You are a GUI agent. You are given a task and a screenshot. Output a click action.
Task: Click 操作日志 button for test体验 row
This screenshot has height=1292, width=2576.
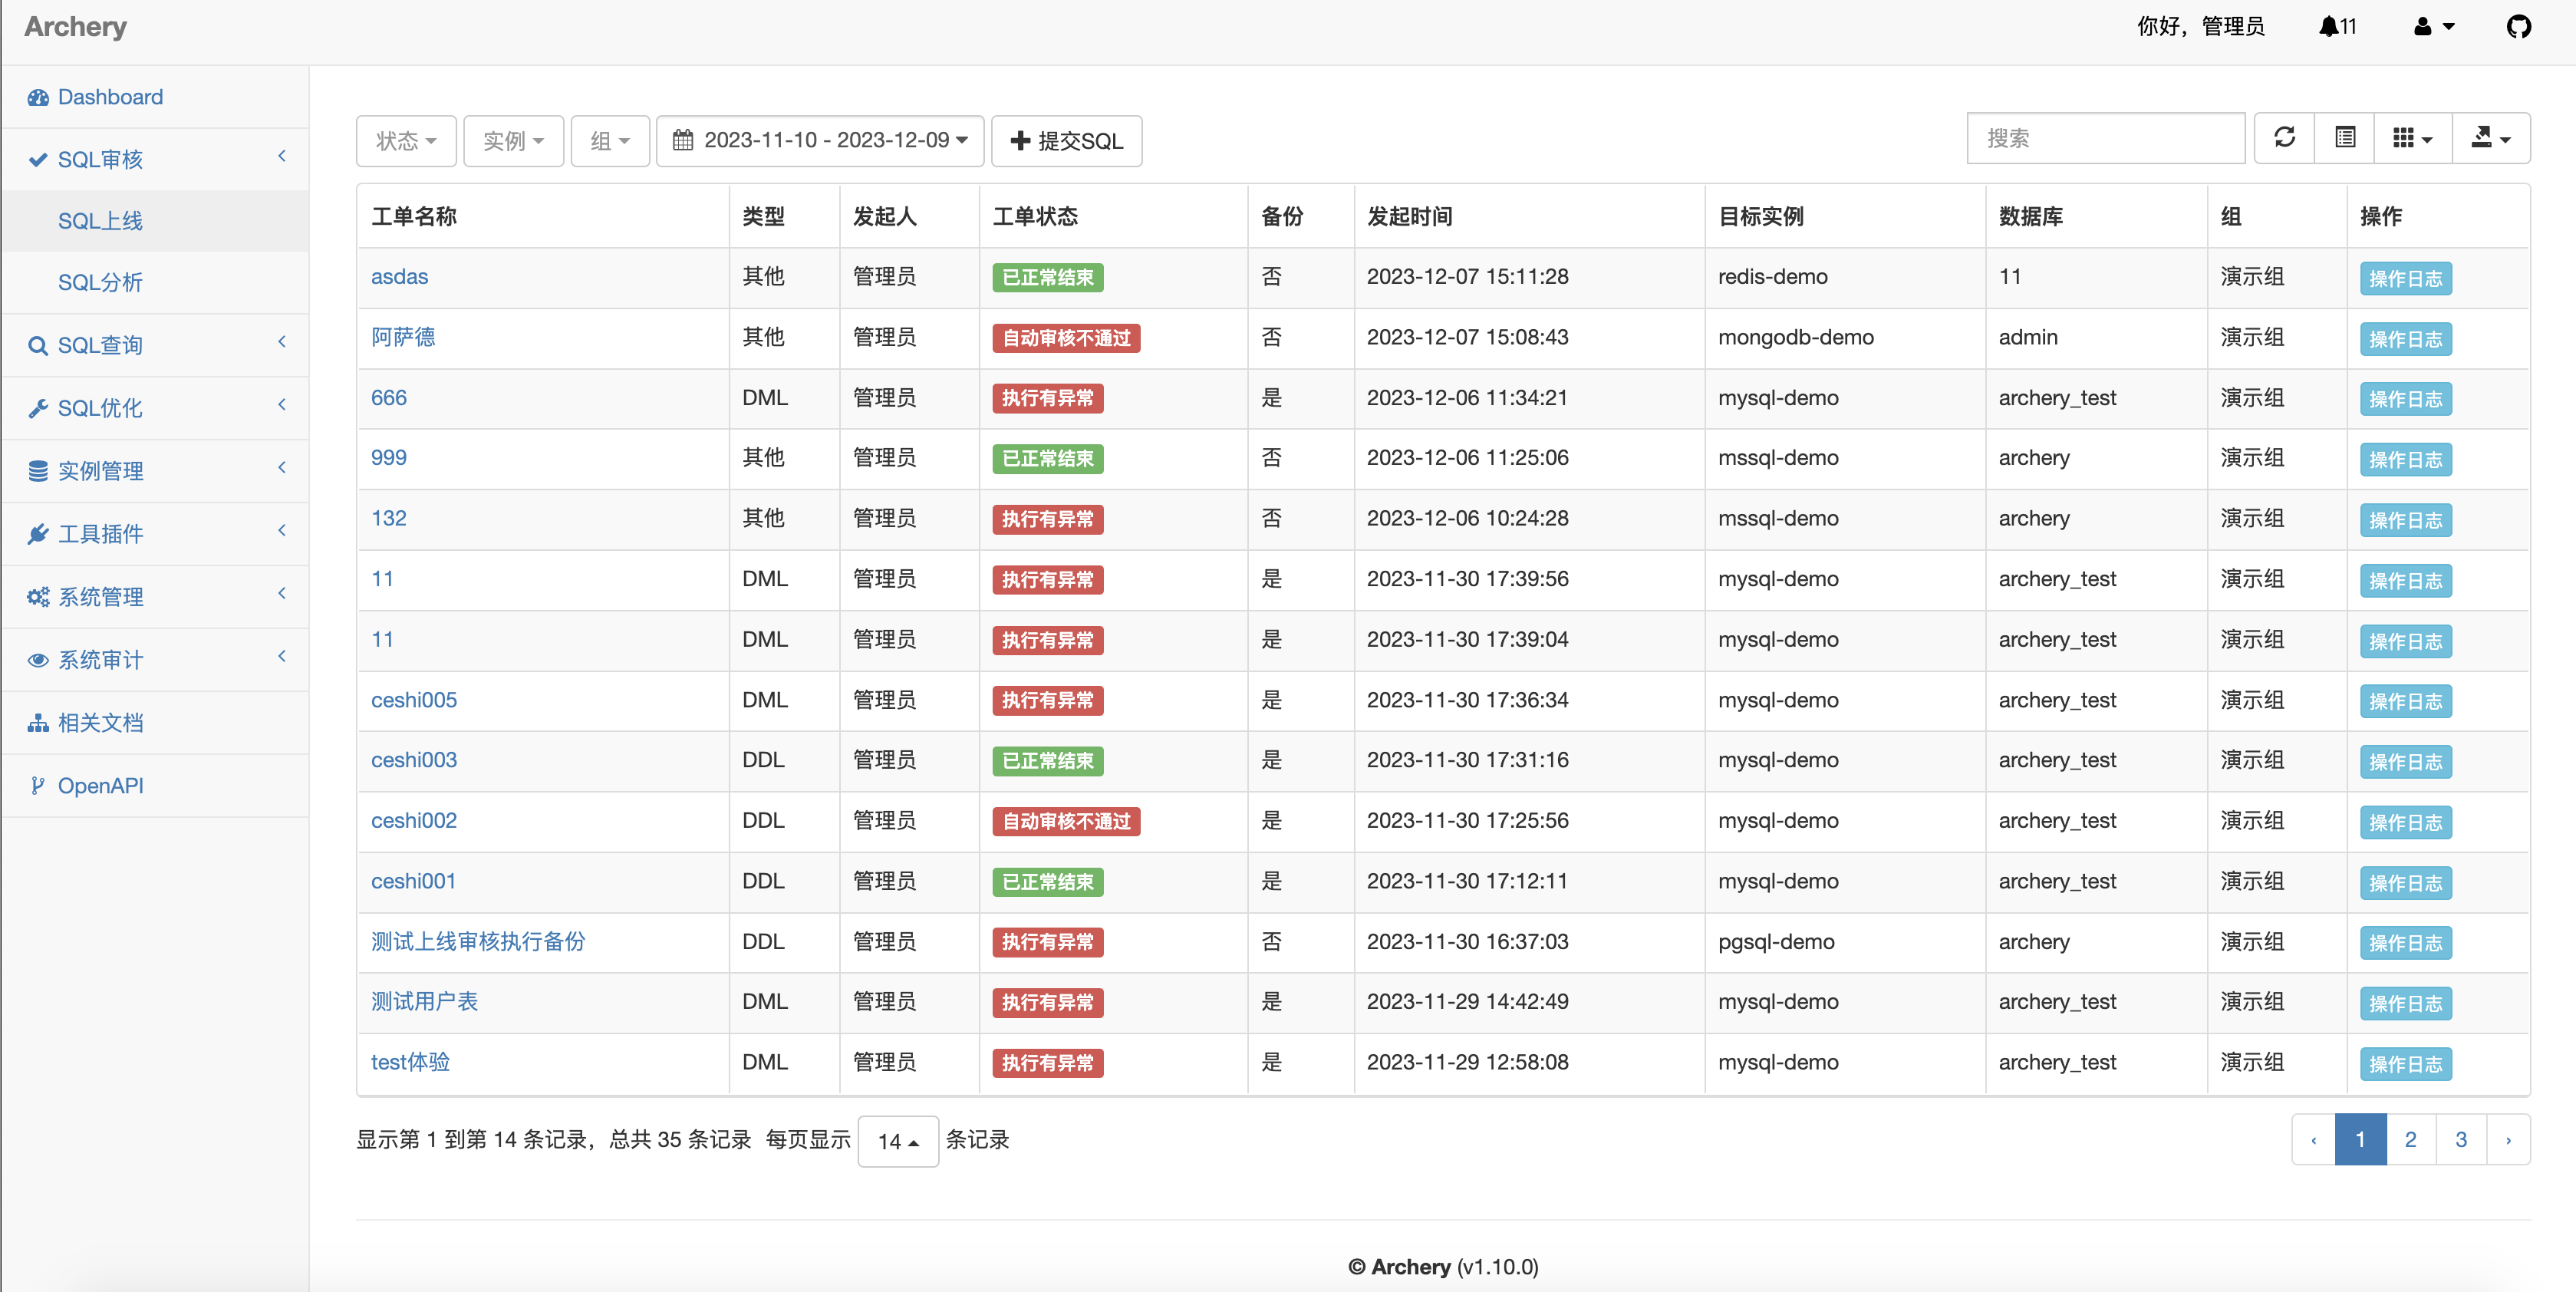[2405, 1064]
